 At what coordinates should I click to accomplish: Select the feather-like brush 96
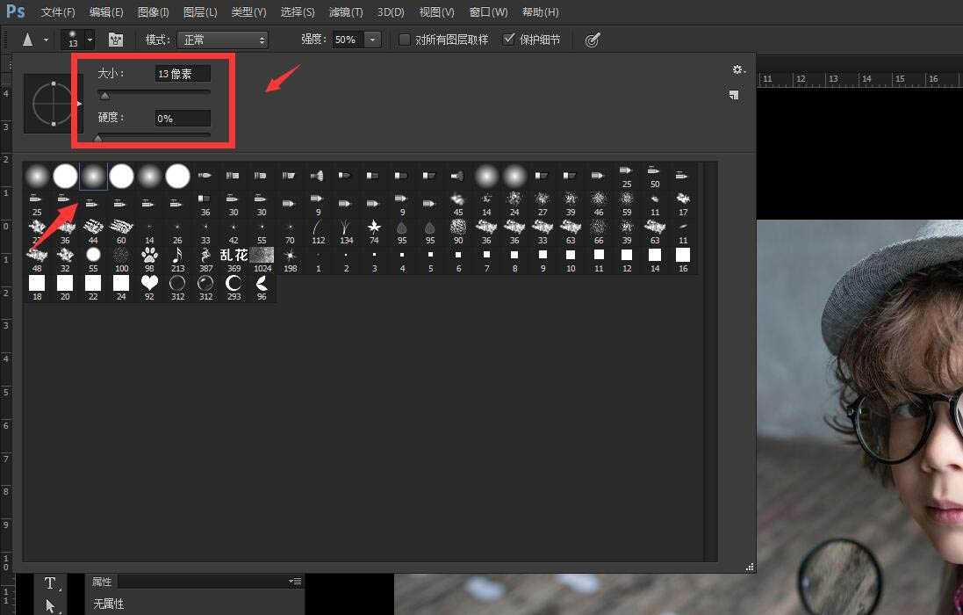[x=262, y=288]
